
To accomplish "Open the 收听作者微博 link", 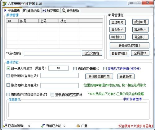I will (x=132, y=99).
